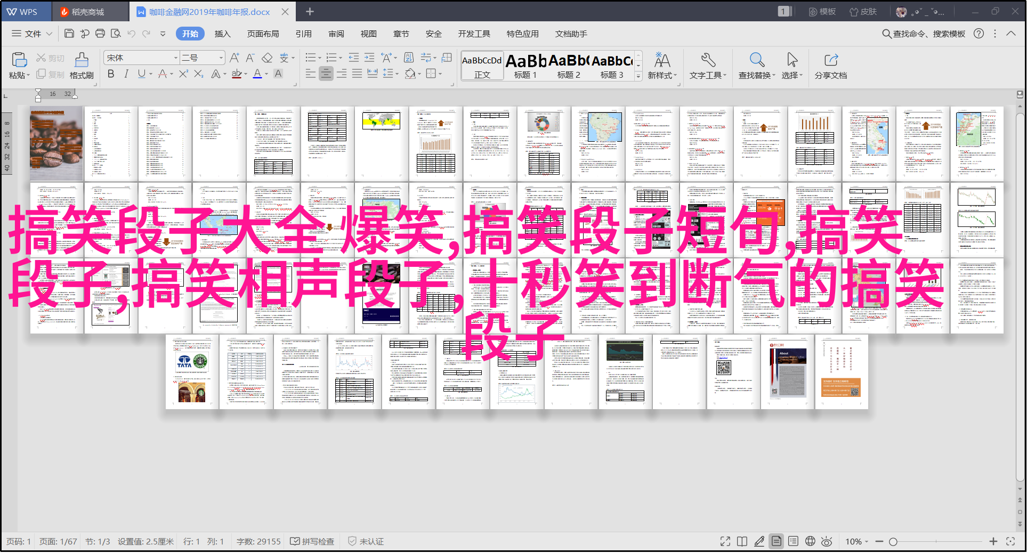Open the 插入 (Insert) ribbon tab
This screenshot has width=1027, height=553.
click(222, 34)
